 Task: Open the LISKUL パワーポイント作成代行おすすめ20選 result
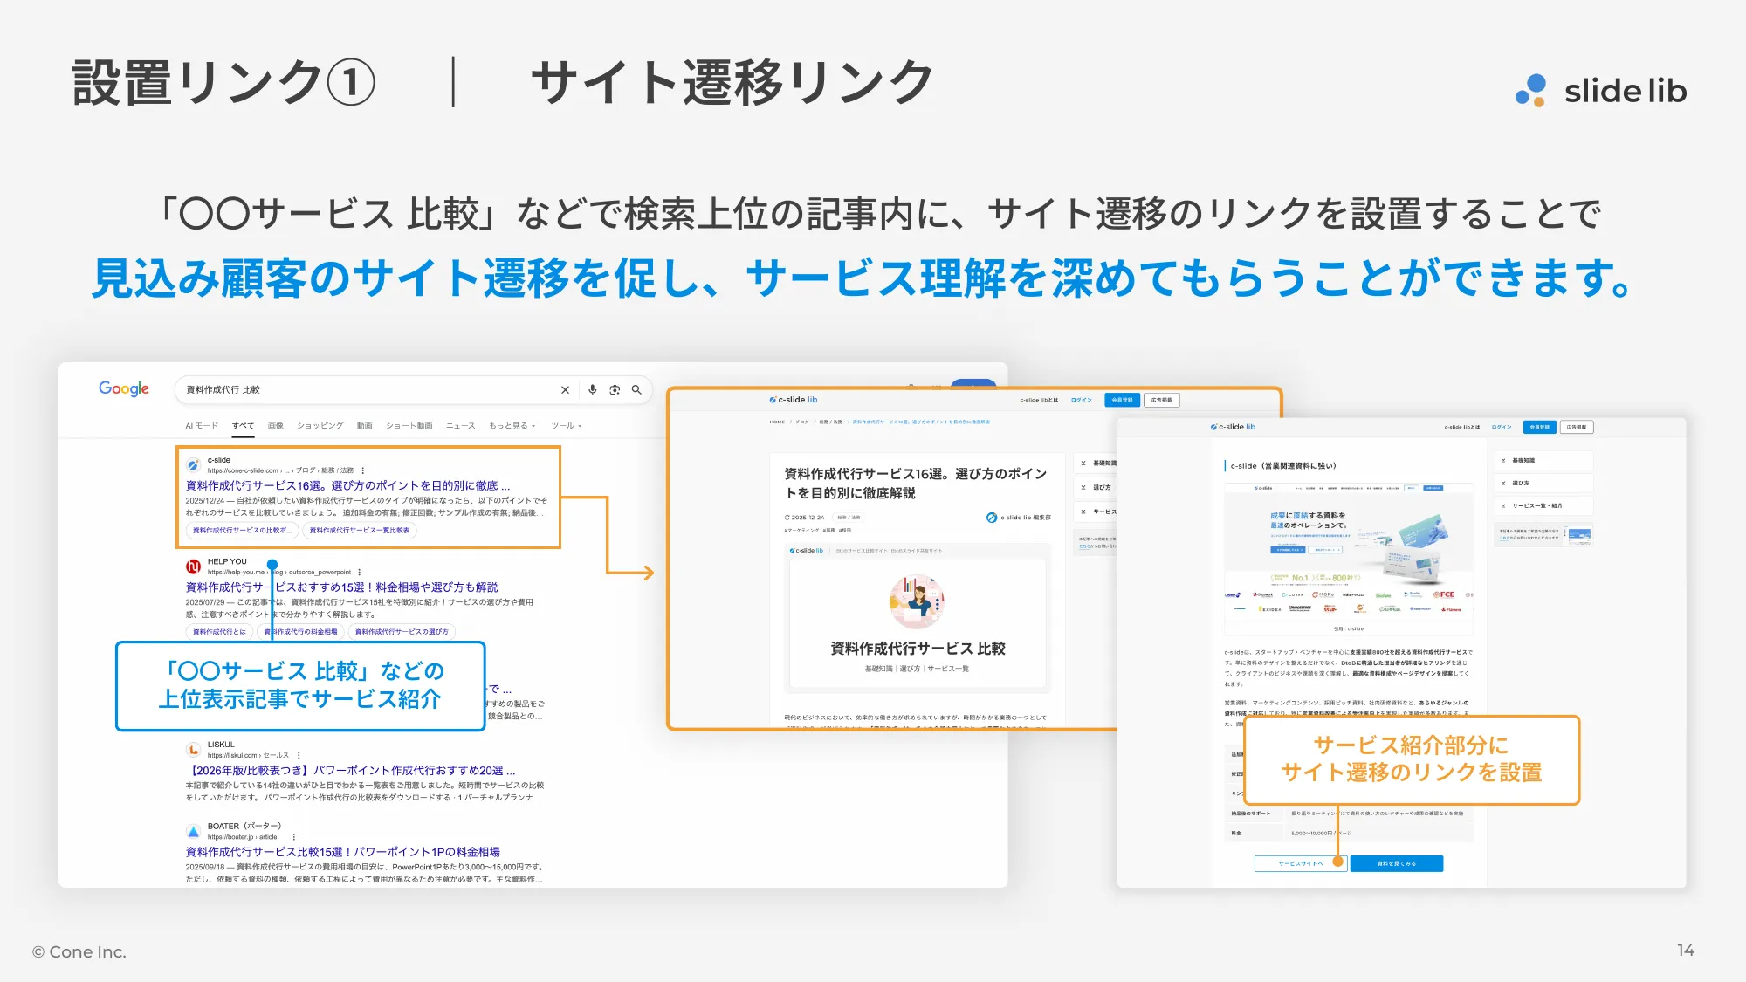(351, 771)
